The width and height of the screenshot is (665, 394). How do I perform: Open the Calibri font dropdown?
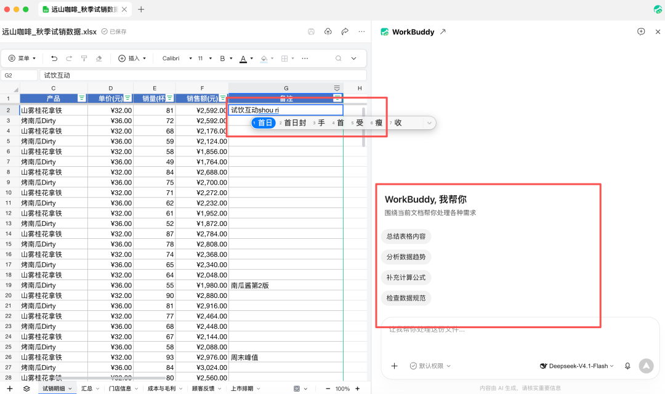pos(177,58)
